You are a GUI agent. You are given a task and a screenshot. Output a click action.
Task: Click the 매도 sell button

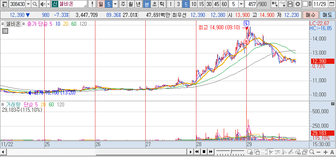327,15
